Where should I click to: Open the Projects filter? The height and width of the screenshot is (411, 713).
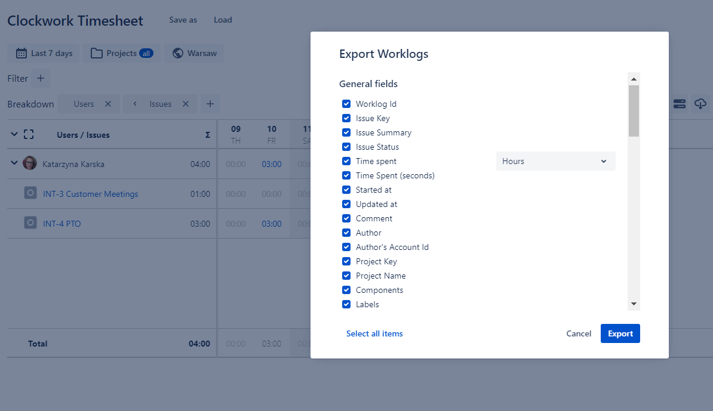point(121,53)
